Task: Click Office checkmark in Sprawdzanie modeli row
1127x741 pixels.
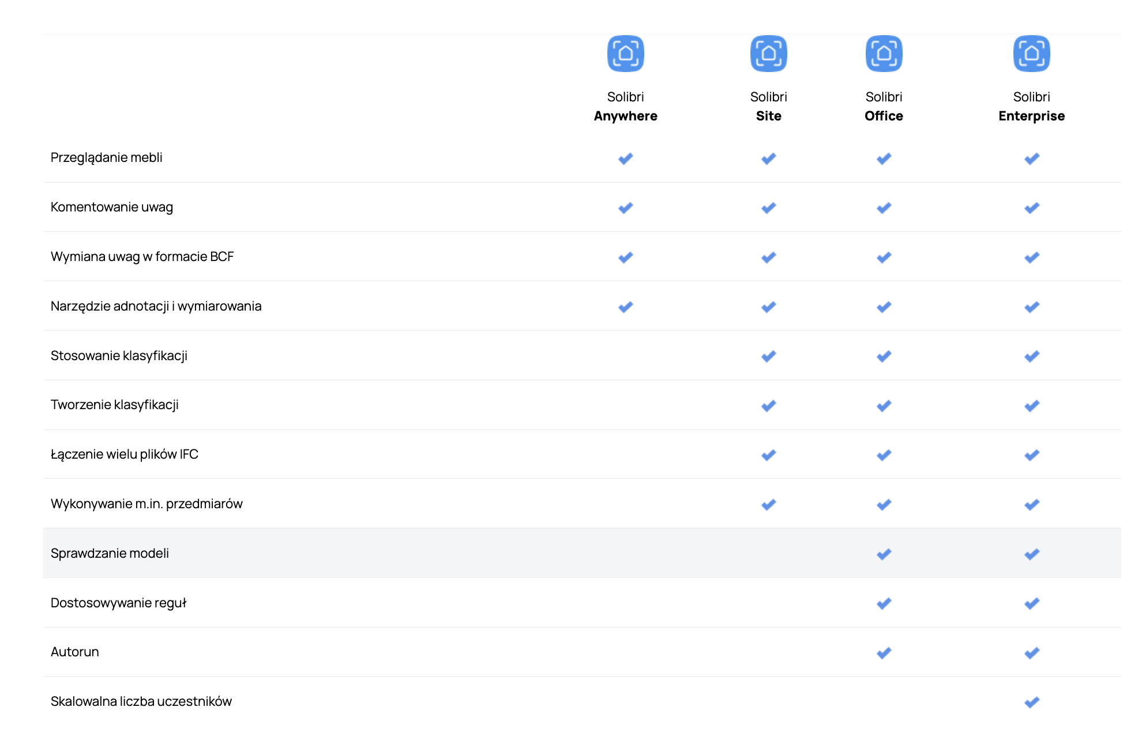Action: (x=884, y=554)
